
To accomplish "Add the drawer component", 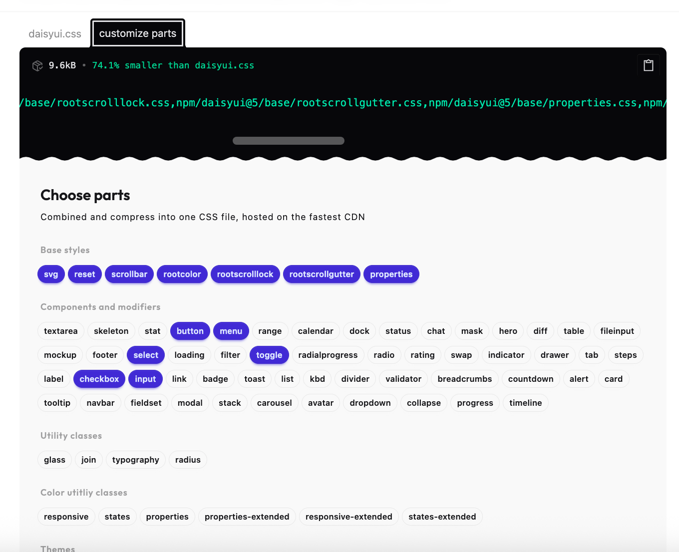I will click(x=555, y=355).
